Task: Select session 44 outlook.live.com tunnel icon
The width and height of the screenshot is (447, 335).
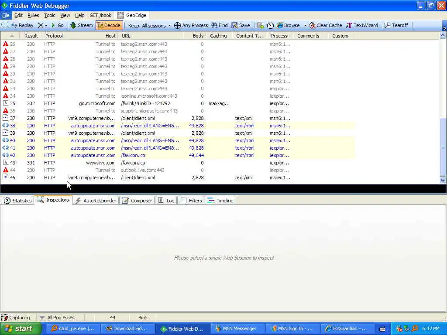Action: click(5, 170)
